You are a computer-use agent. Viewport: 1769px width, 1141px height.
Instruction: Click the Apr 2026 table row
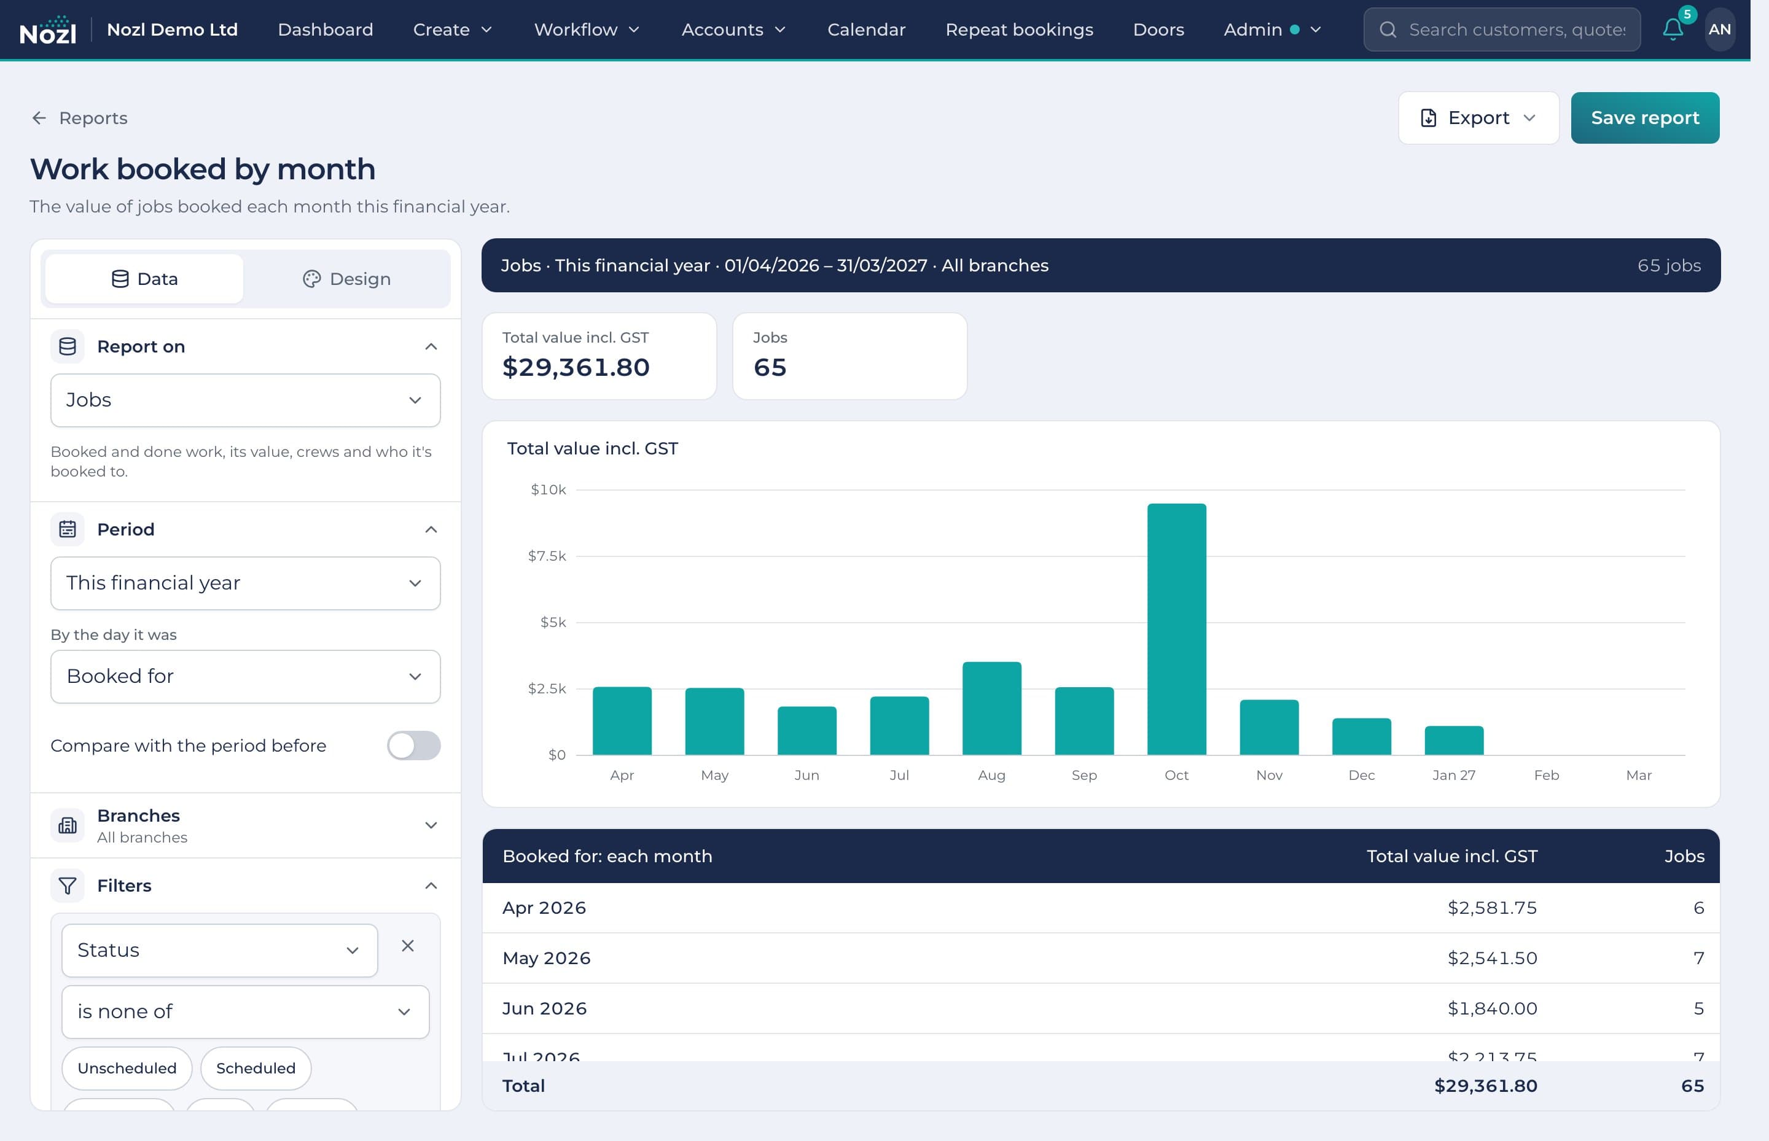1101,908
